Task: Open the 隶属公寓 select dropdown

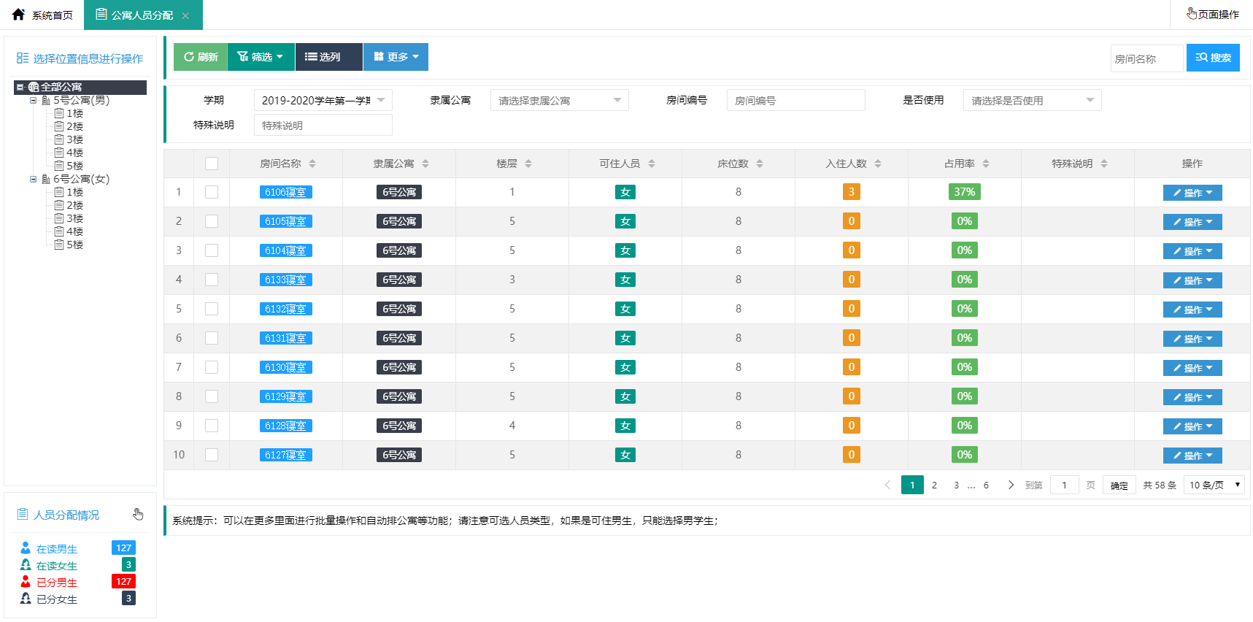Action: coord(560,100)
